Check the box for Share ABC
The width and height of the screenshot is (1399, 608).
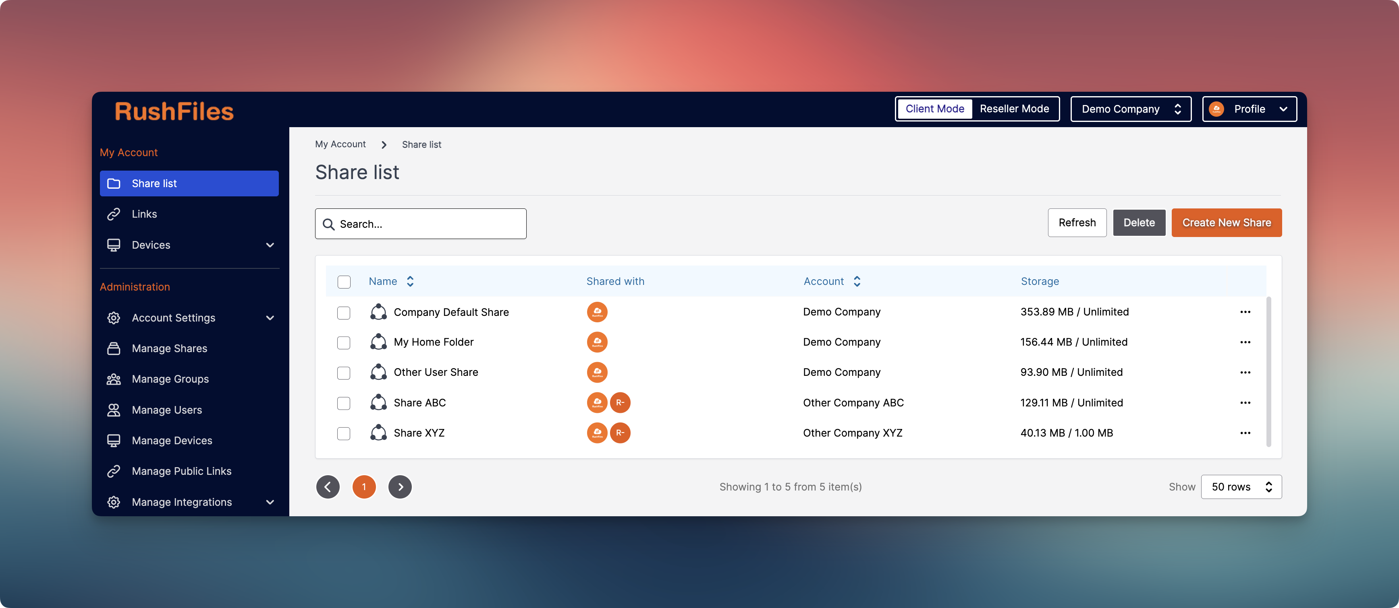click(x=344, y=403)
